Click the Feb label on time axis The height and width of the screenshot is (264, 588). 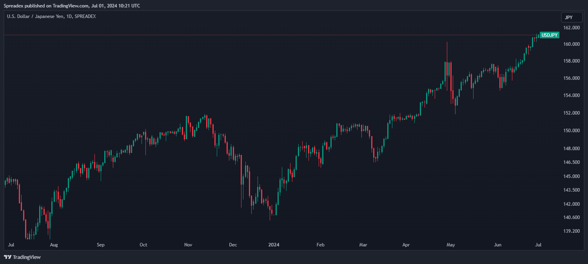pos(320,245)
